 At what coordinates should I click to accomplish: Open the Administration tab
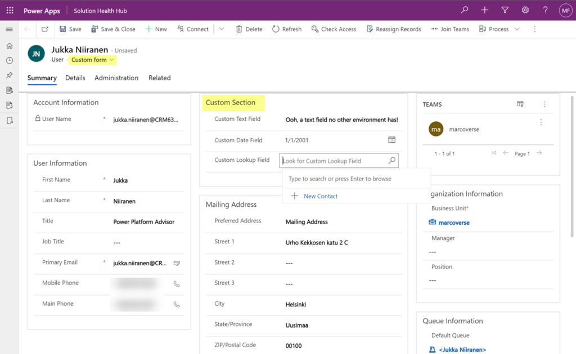pos(116,78)
